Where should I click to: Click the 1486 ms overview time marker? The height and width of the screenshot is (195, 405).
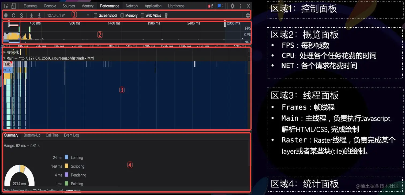[x=114, y=23]
